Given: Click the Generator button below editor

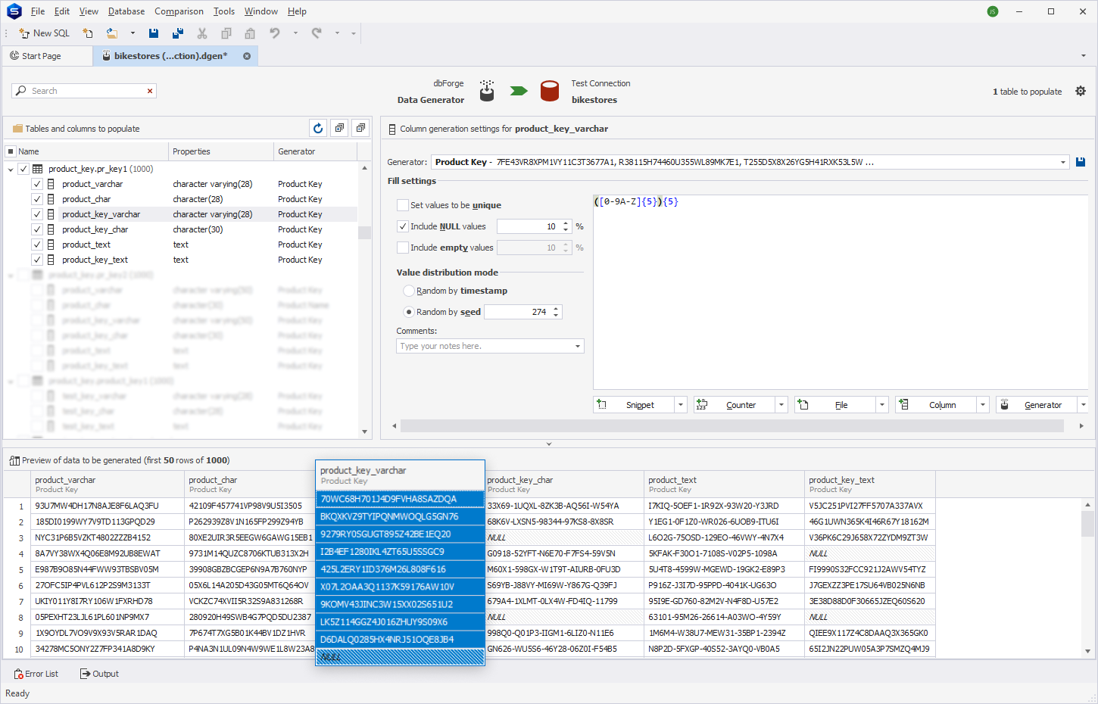Looking at the screenshot, I should coord(1036,405).
